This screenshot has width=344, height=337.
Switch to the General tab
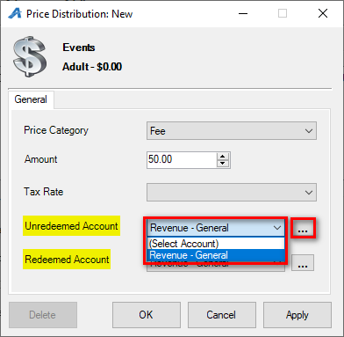[x=31, y=99]
